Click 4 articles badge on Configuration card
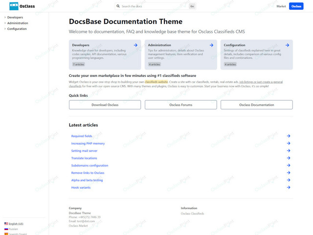Screen dimensions: 313x235 230,64
